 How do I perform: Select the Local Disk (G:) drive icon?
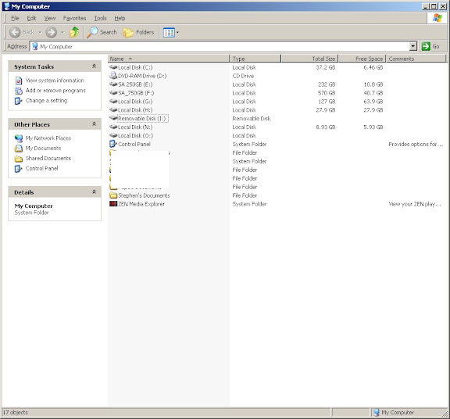[113, 102]
